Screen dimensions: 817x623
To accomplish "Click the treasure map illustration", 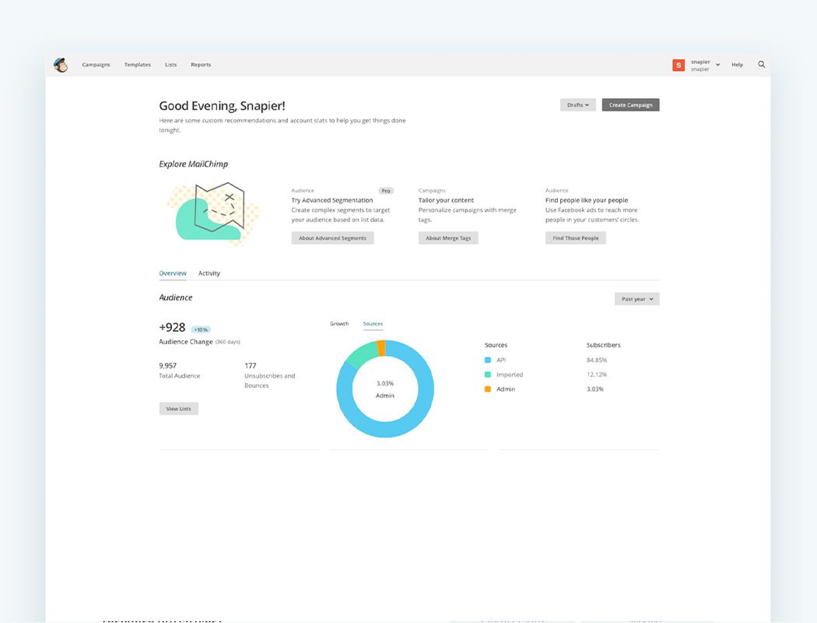I will point(213,213).
